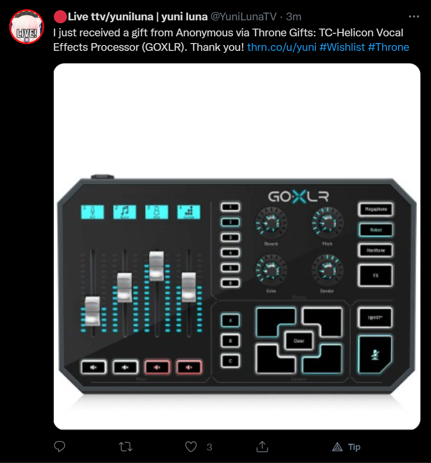Retweet using the retweet arrows icon
Image resolution: width=431 pixels, height=463 pixels.
126,447
